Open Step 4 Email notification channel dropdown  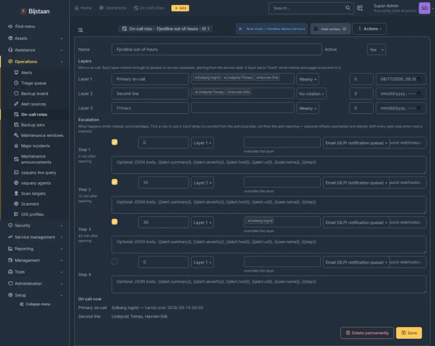click(356, 262)
